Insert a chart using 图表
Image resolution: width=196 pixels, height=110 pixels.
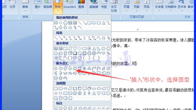[x=81, y=5]
